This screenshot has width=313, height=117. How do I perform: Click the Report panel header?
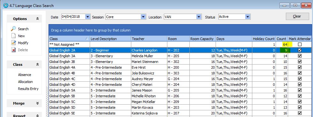click(x=24, y=115)
